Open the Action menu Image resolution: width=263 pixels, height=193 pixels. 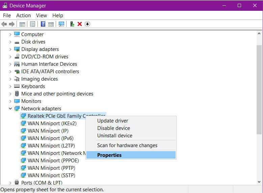click(x=24, y=16)
